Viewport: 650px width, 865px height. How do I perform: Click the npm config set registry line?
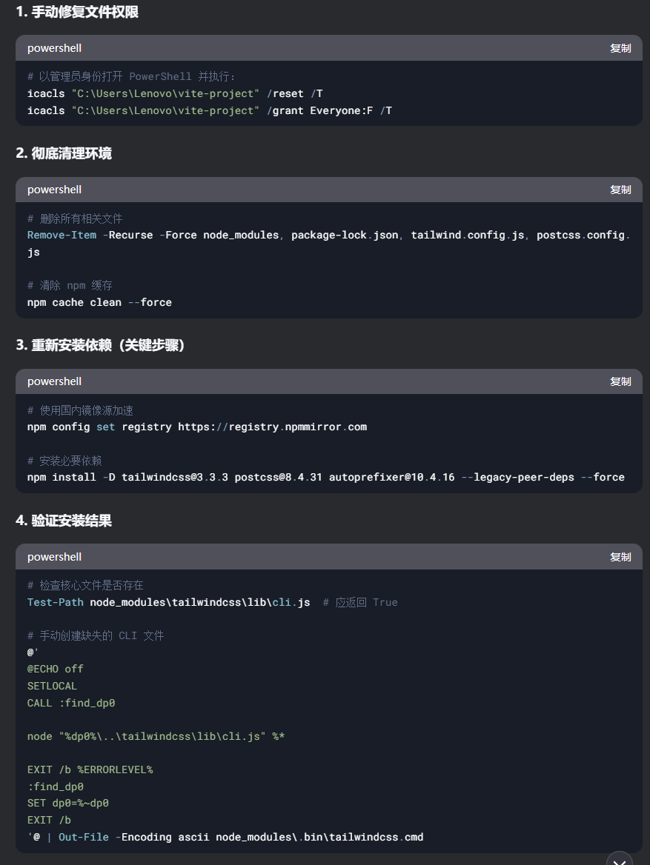tap(197, 427)
